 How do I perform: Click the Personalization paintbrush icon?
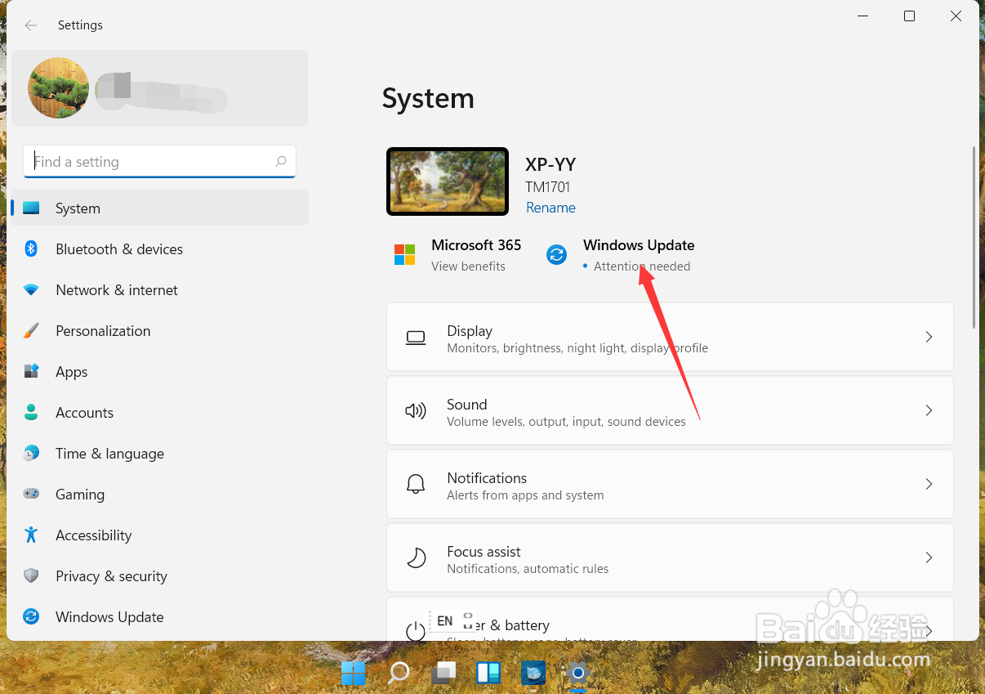[31, 330]
